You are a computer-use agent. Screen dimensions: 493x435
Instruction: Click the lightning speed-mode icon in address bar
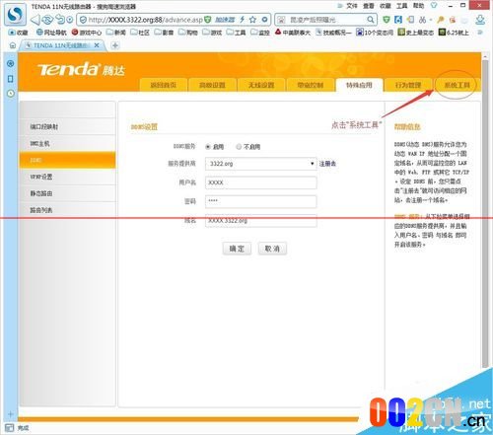[x=243, y=20]
